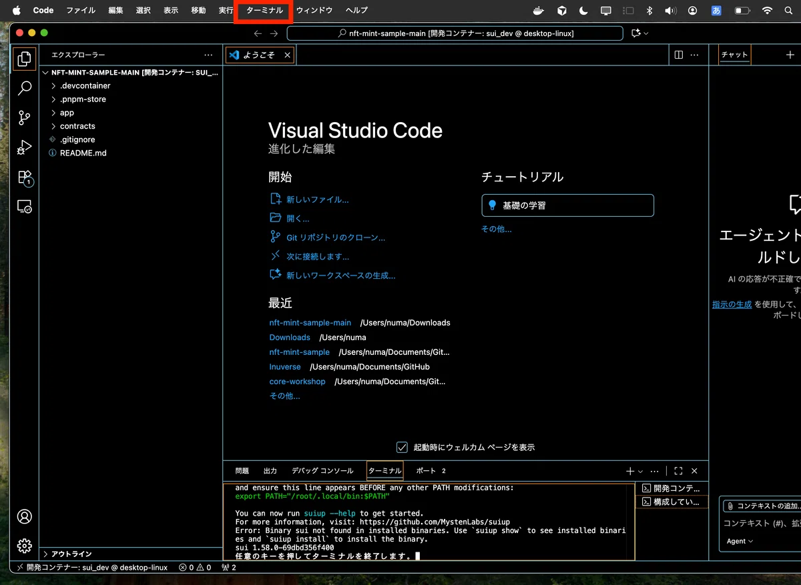Image resolution: width=801 pixels, height=585 pixels.
Task: Toggle 起動時にウェルカム ページを表示 checkbox
Action: [x=402, y=447]
